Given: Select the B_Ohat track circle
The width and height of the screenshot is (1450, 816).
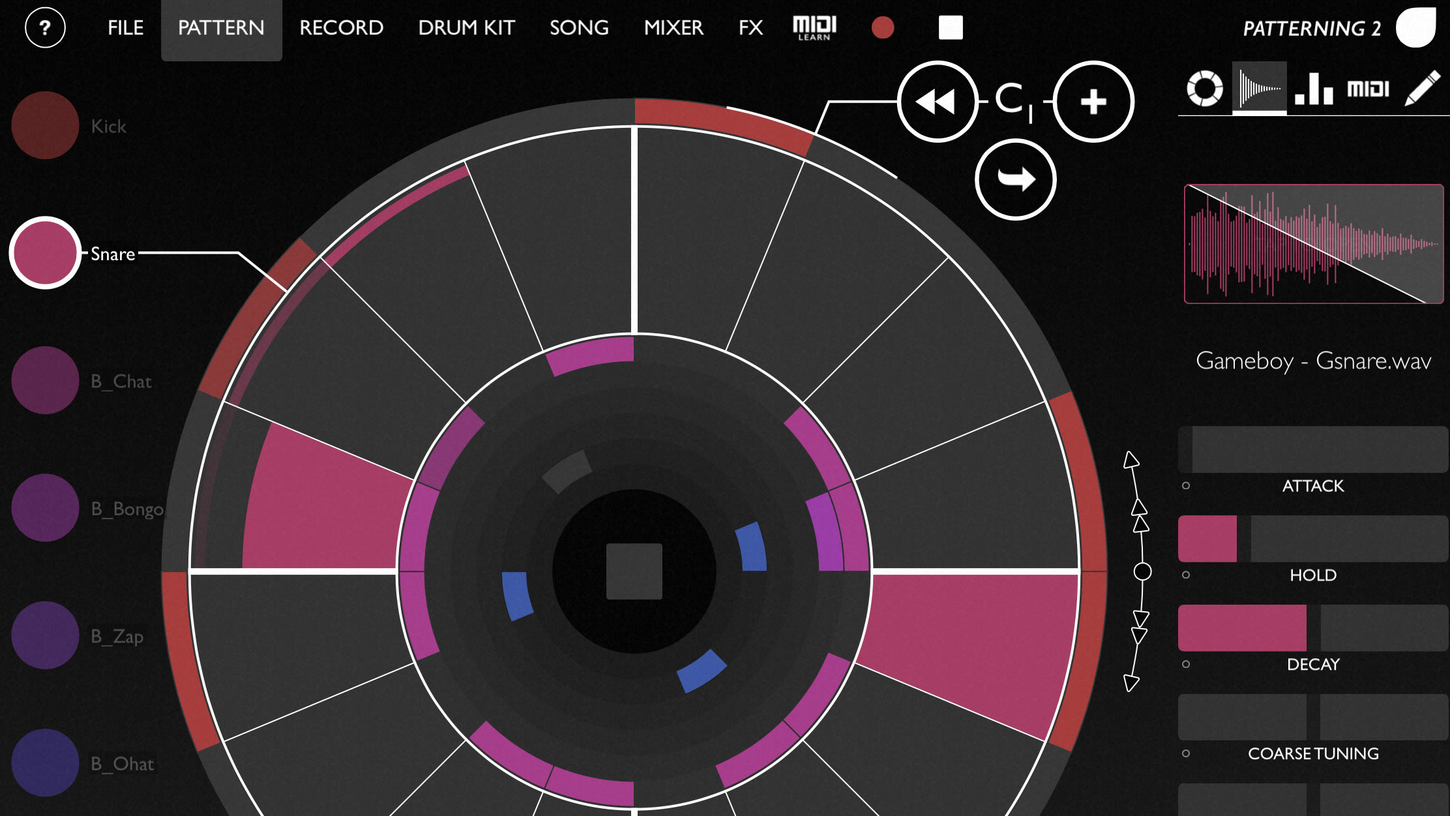Looking at the screenshot, I should point(45,763).
